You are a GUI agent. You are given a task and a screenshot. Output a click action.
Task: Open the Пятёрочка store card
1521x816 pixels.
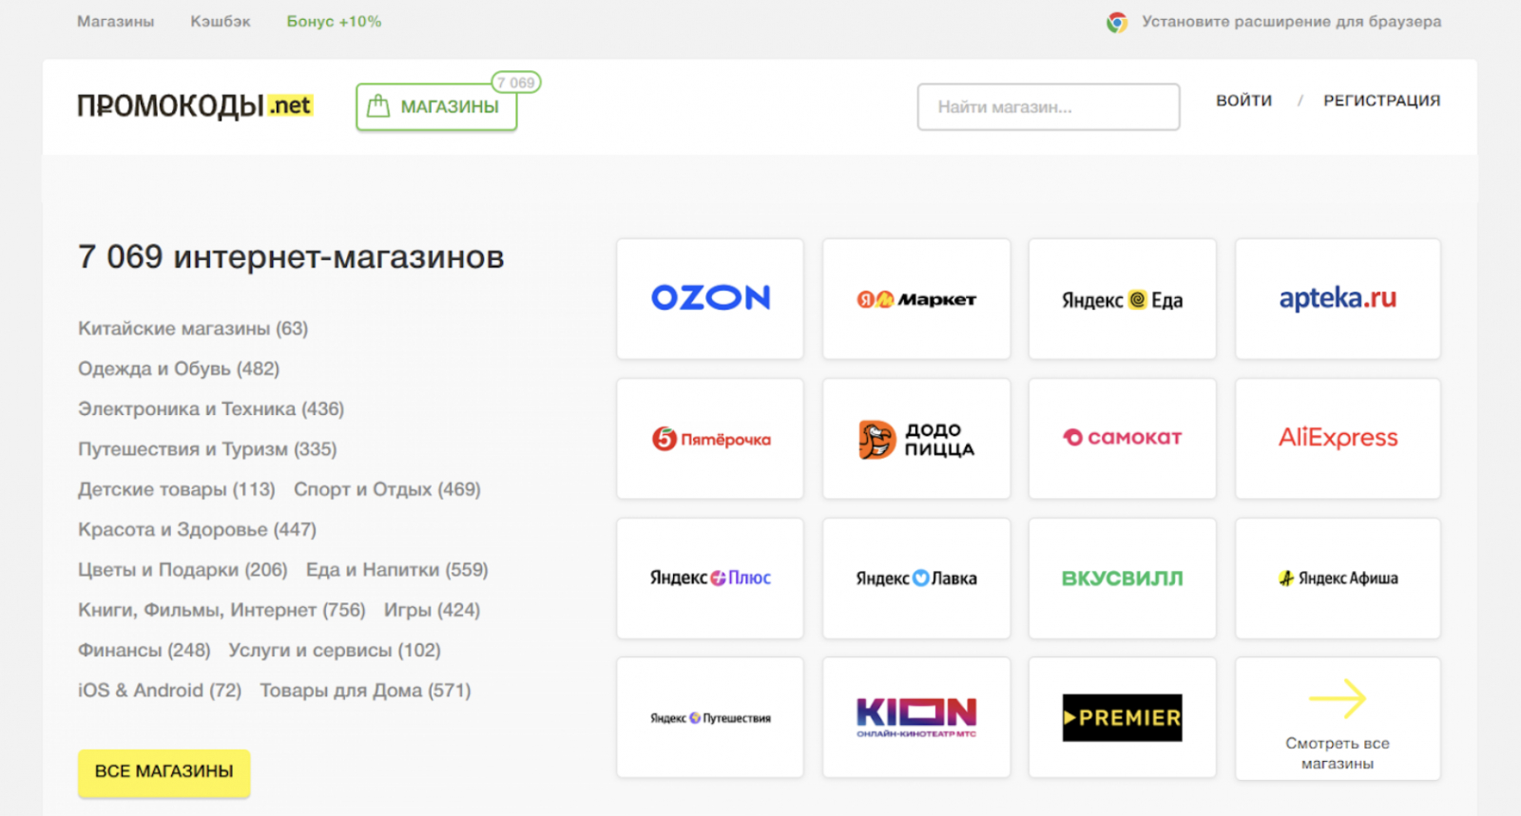pos(710,438)
